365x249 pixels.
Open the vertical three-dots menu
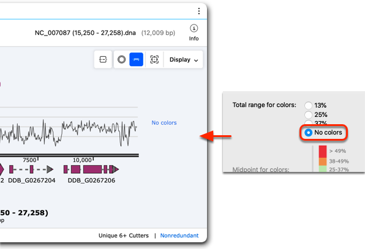(x=199, y=11)
